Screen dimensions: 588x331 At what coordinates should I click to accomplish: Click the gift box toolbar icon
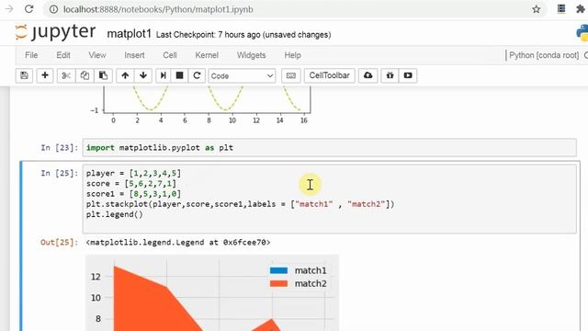[x=390, y=75]
